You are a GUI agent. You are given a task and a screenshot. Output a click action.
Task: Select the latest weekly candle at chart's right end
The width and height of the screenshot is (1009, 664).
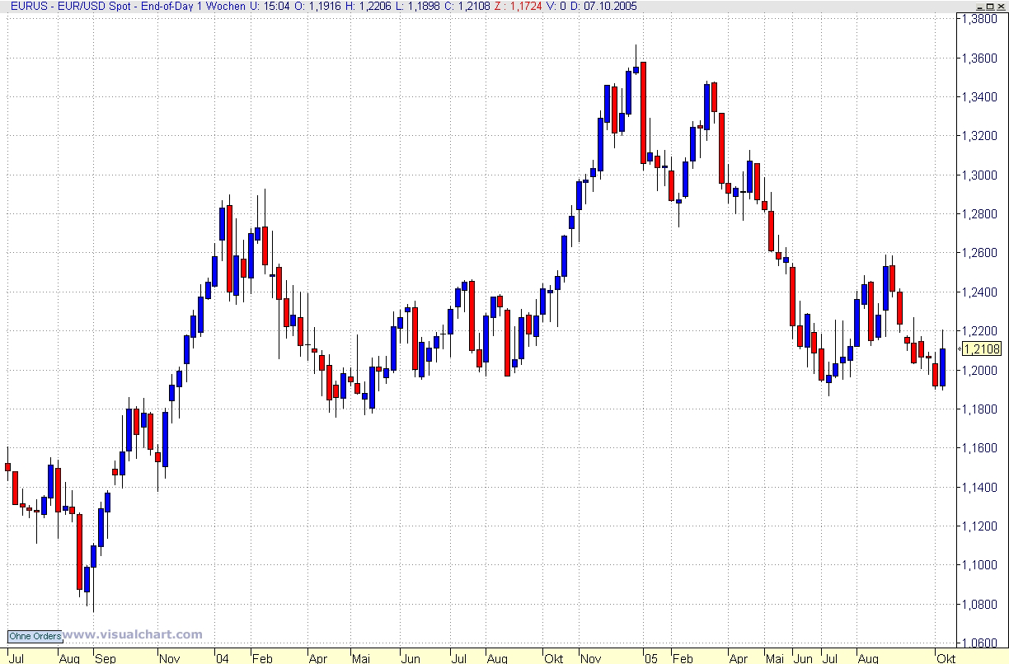click(942, 359)
